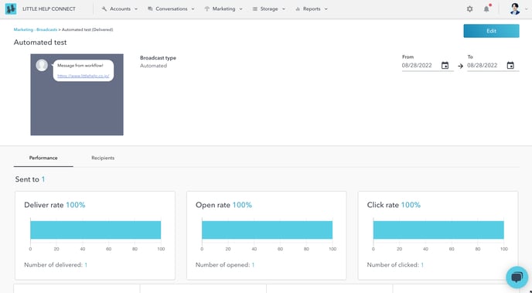Open the Storage menu
532x293 pixels.
coord(269,9)
